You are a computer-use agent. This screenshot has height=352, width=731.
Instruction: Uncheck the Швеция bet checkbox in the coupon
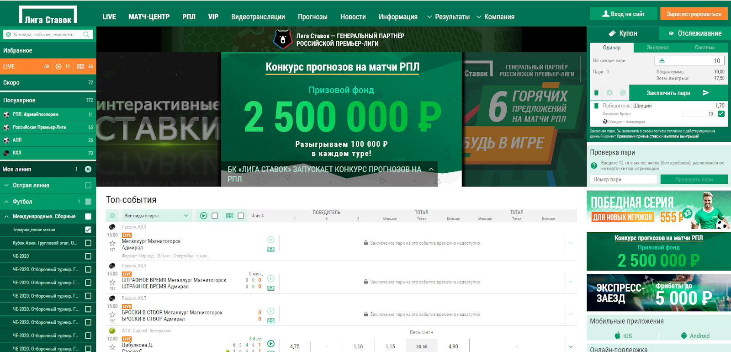tap(721, 114)
